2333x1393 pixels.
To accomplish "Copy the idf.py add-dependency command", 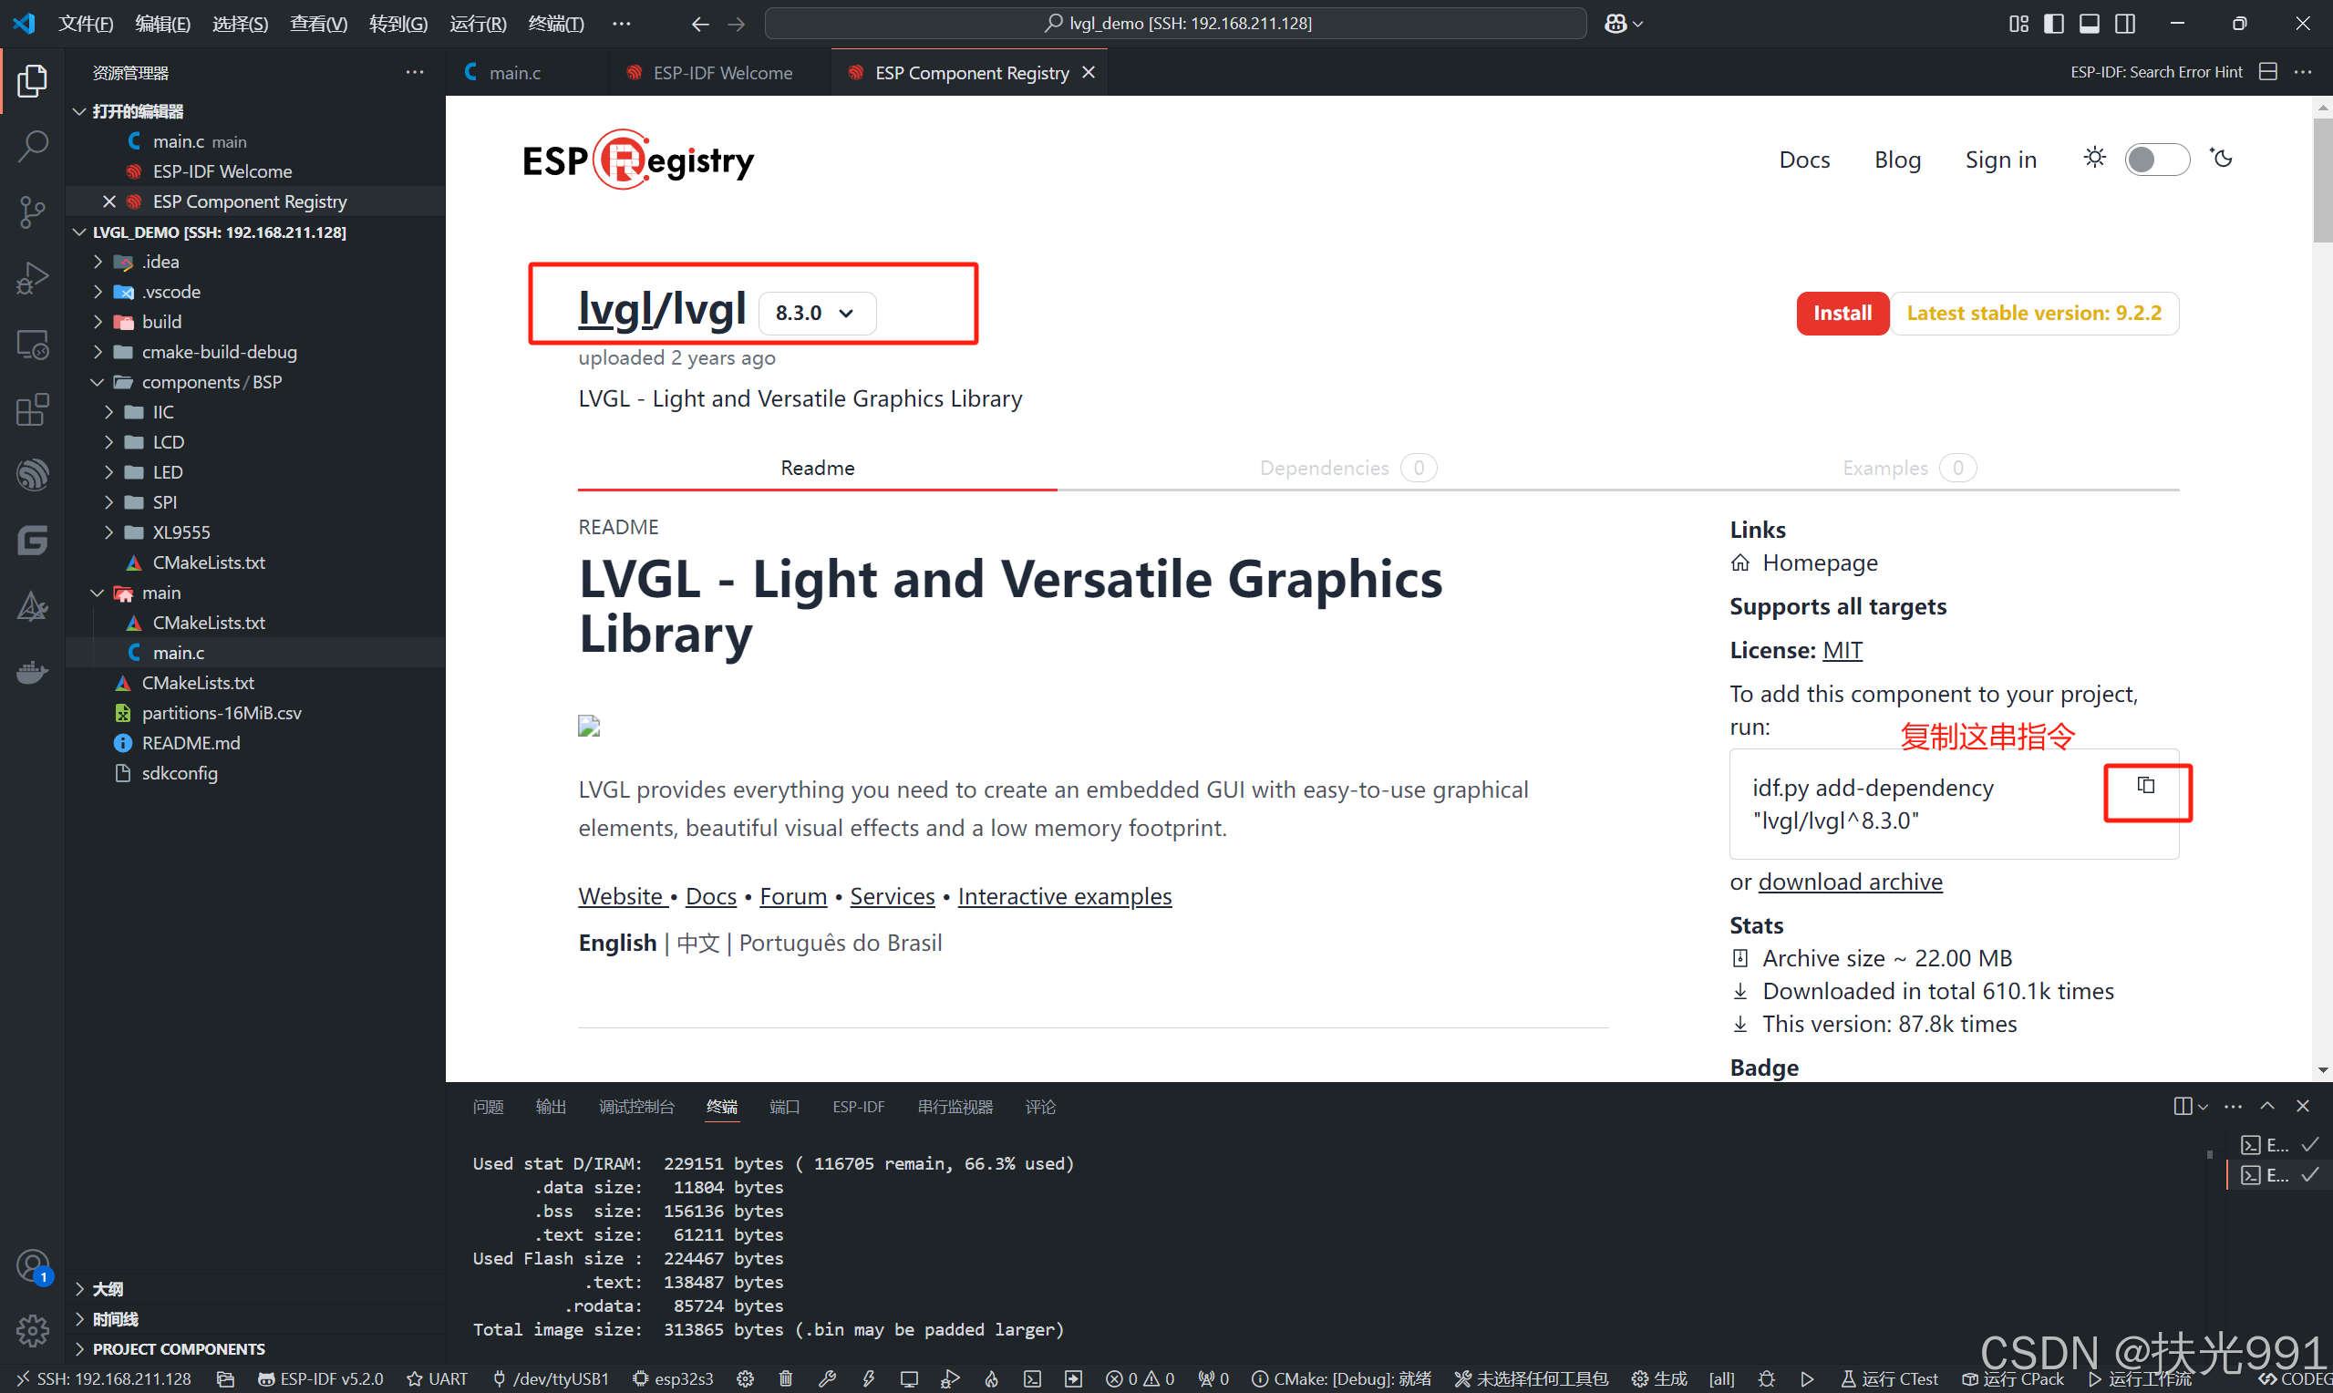I will 2146,786.
